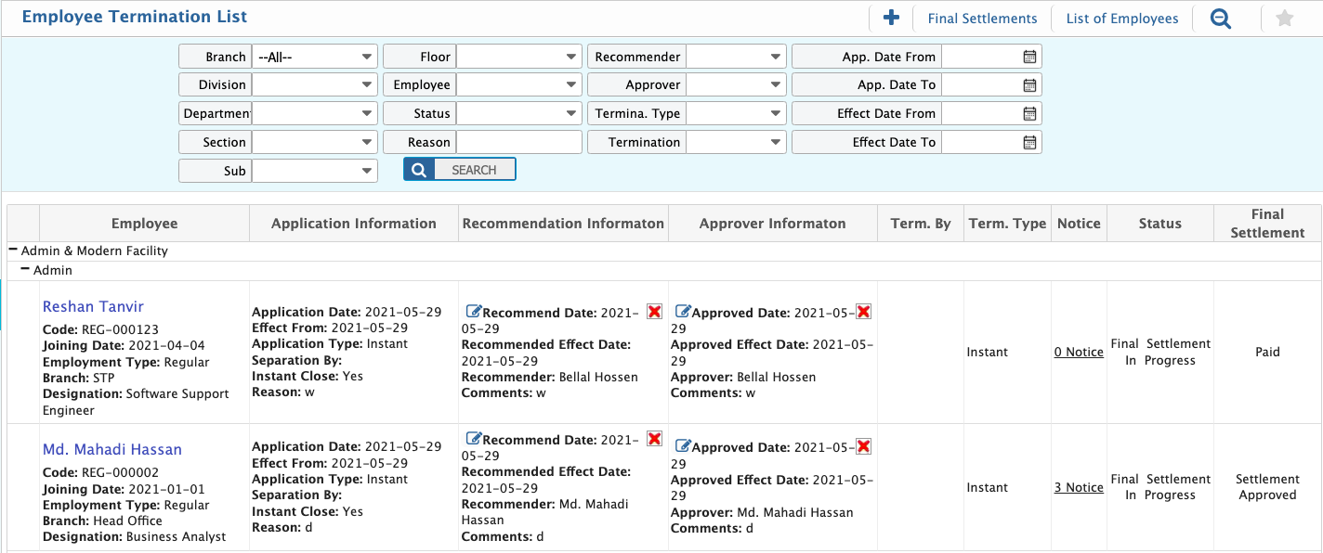Go to List of Employees
This screenshot has height=553, width=1323.
(x=1121, y=19)
